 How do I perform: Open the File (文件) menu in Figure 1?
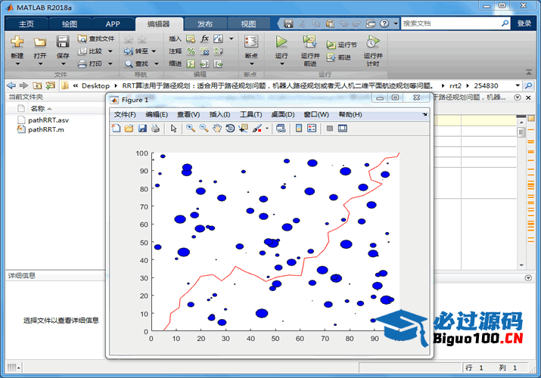pos(125,114)
